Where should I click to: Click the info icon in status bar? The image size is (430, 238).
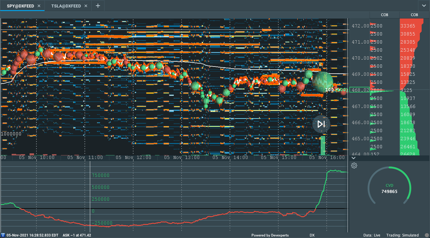pyautogui.click(x=3, y=235)
